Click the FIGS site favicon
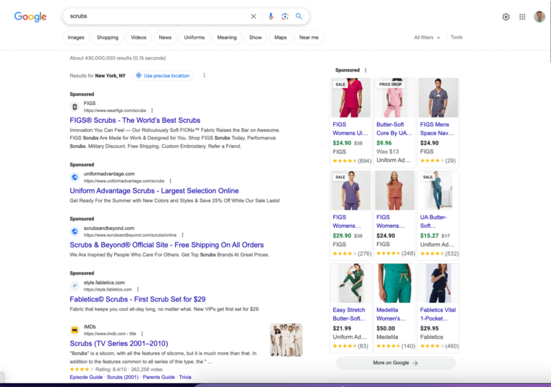Image resolution: width=551 pixels, height=387 pixels. [75, 107]
